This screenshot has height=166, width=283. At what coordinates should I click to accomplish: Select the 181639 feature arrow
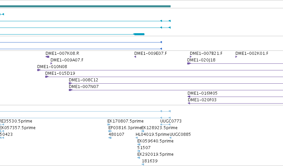click(143, 164)
